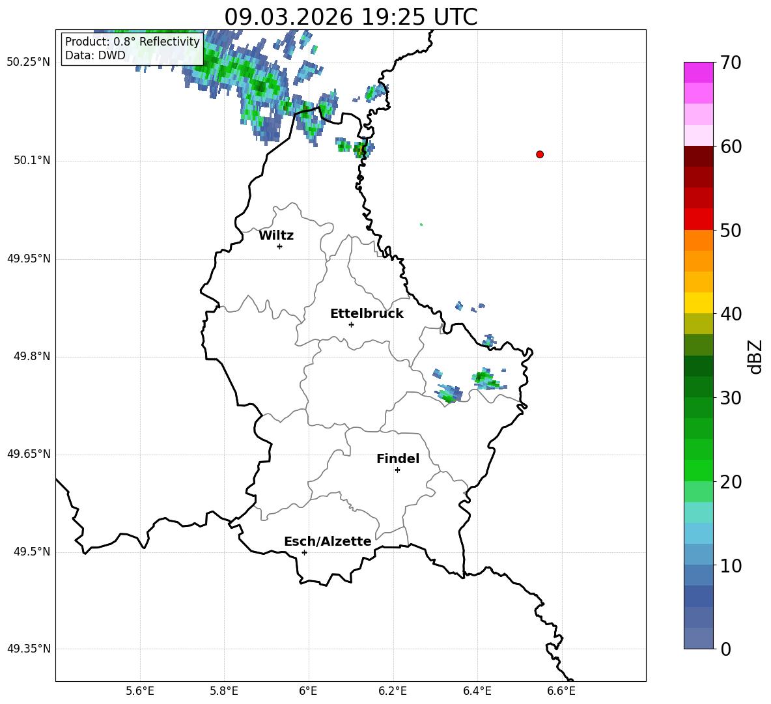The image size is (771, 704).
Task: Click the 5.6°E longitude label
Action: (x=140, y=691)
